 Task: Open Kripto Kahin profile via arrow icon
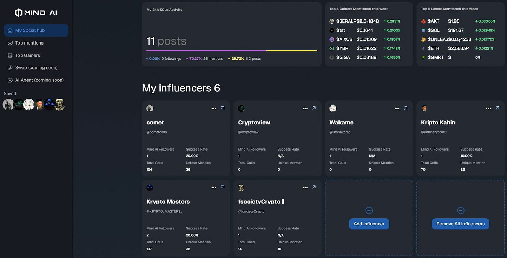tap(497, 108)
